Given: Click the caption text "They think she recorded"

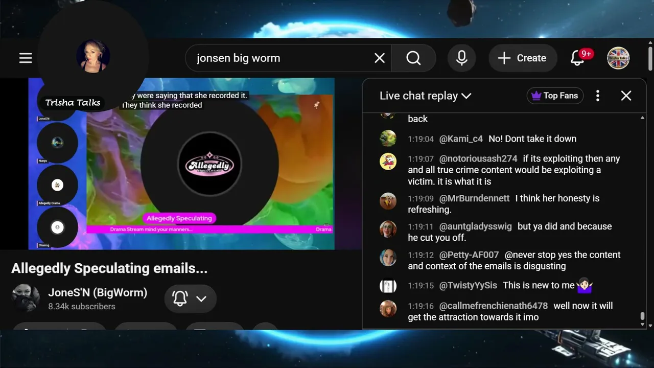Looking at the screenshot, I should click(162, 105).
